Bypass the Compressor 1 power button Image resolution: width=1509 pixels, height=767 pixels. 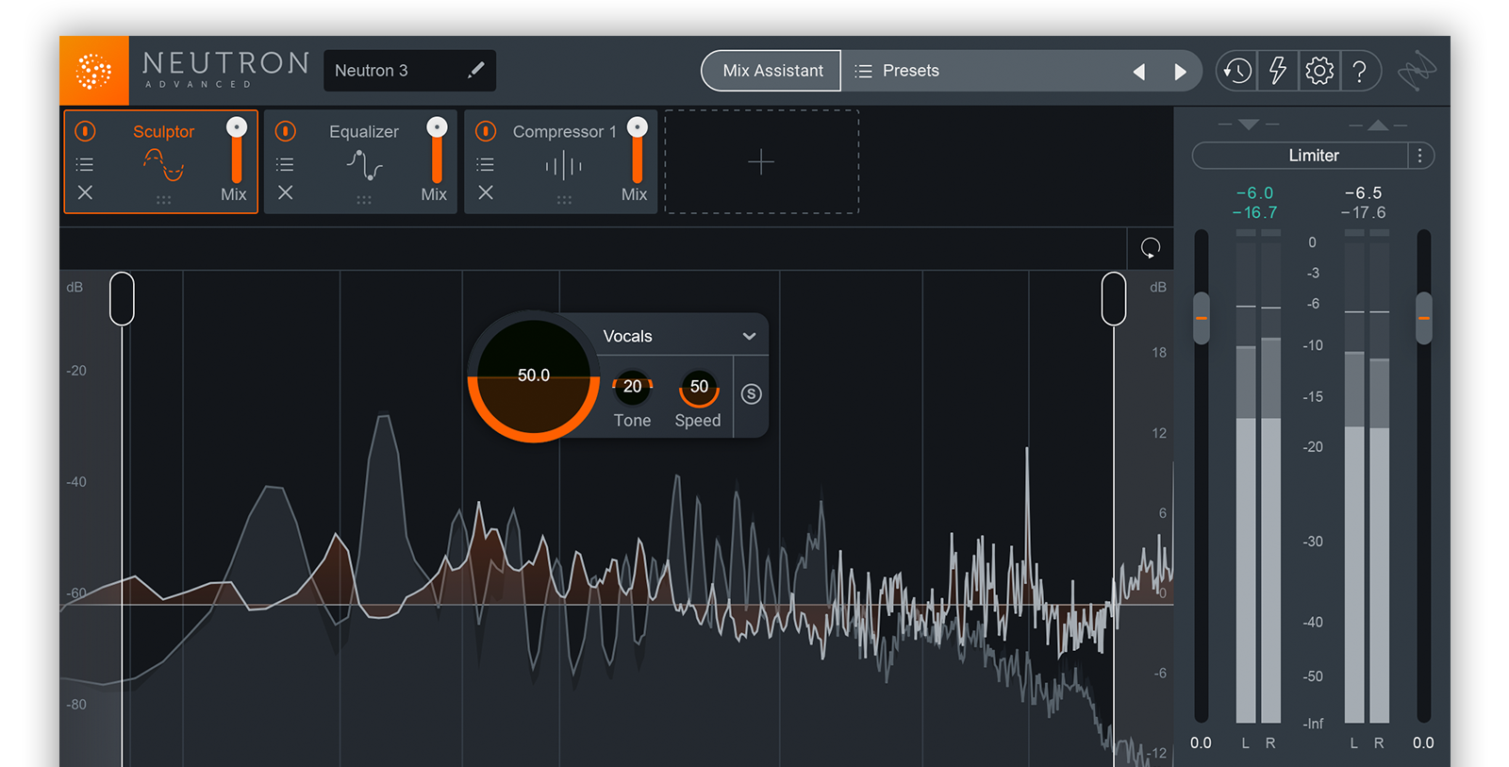pyautogui.click(x=486, y=131)
